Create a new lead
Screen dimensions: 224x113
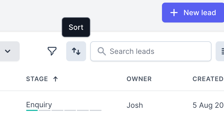193,13
